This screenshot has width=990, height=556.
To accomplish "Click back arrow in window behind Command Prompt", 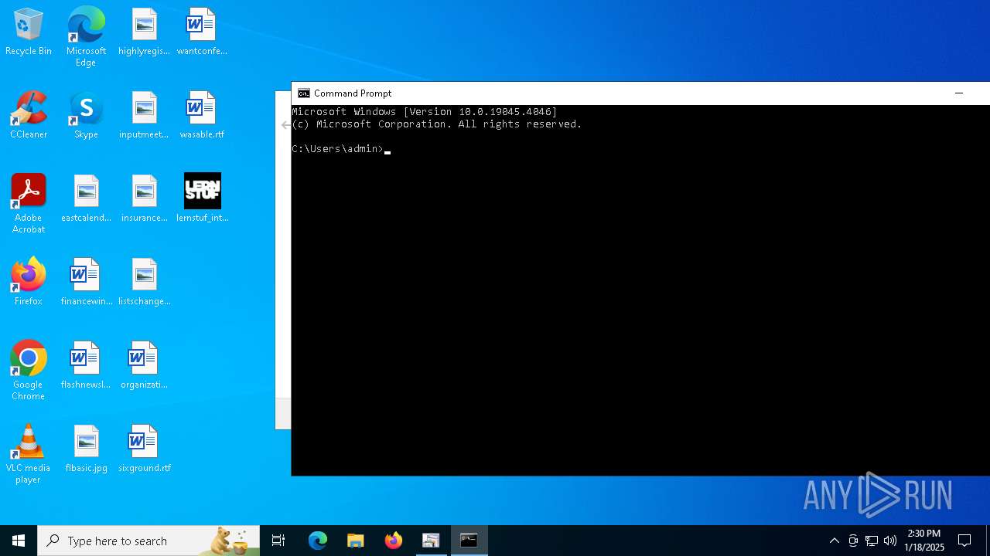I will [285, 125].
